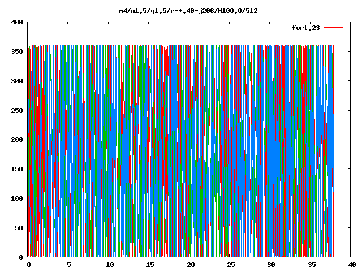The height and width of the screenshot is (272, 362).
Task: Click x-axis label 10
Action: (x=110, y=265)
